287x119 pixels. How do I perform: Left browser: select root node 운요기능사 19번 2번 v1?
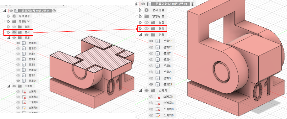point(36,11)
